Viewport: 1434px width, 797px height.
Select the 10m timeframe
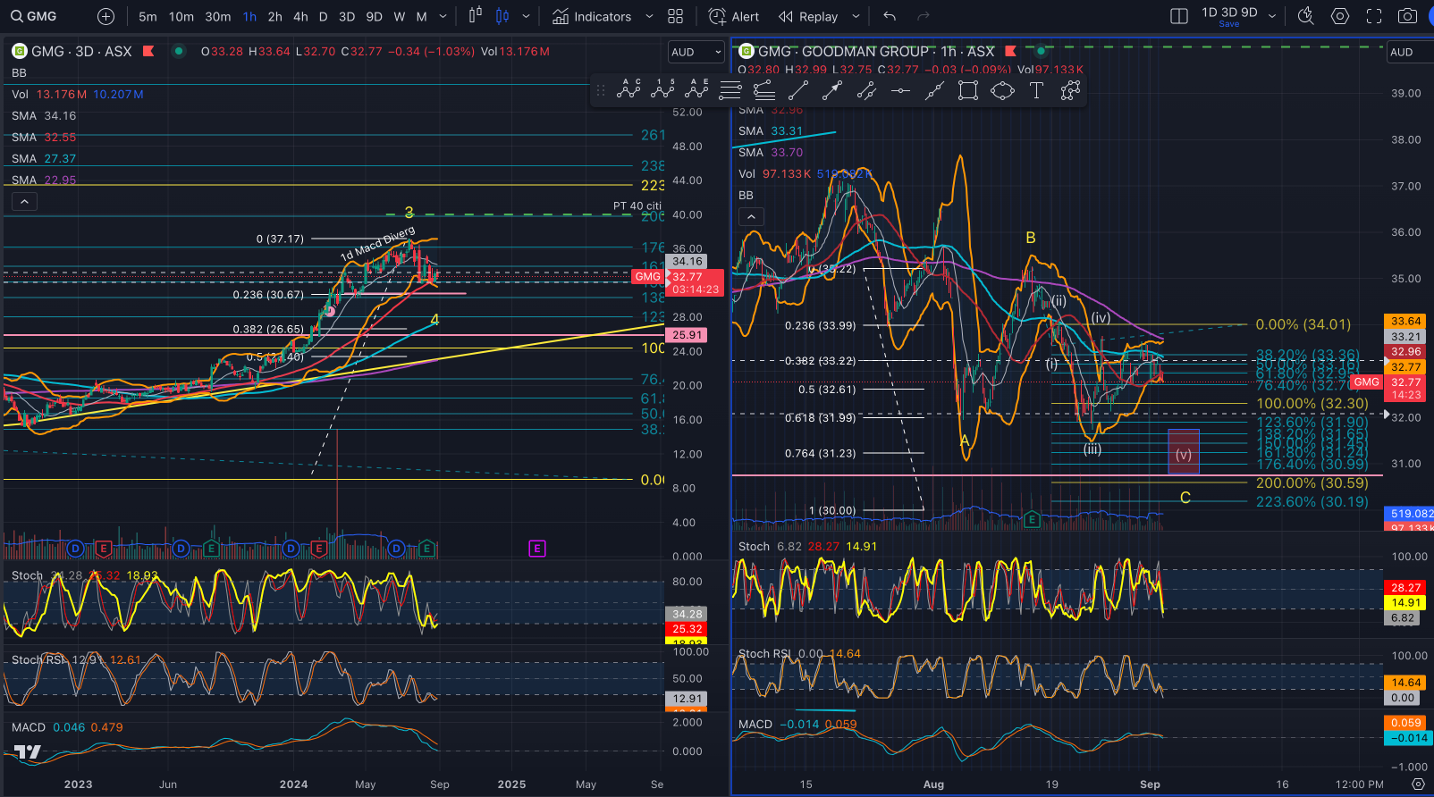[181, 16]
